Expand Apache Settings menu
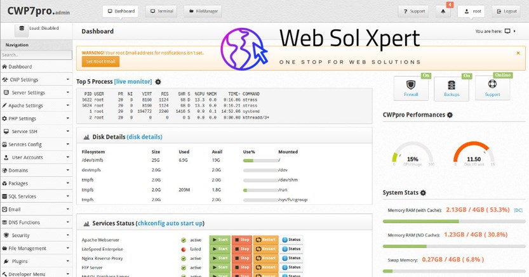 (36, 106)
